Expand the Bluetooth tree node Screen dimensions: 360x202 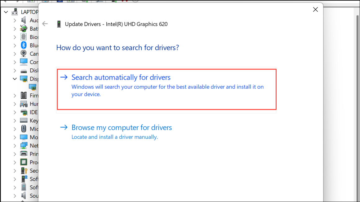[15, 45]
